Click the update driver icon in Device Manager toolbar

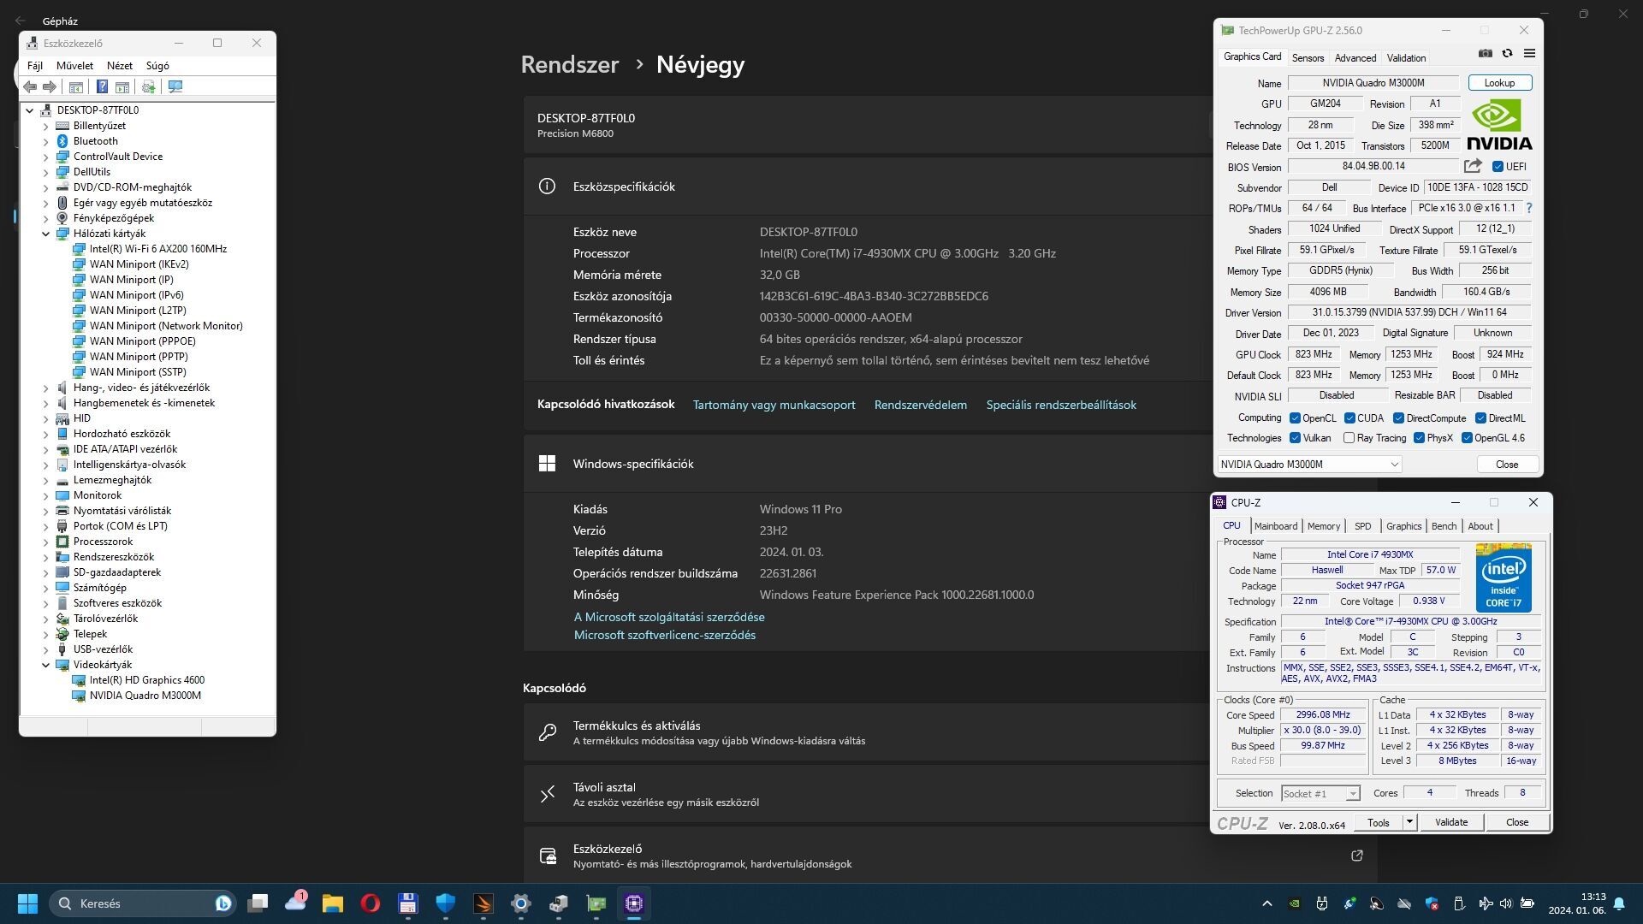[148, 86]
